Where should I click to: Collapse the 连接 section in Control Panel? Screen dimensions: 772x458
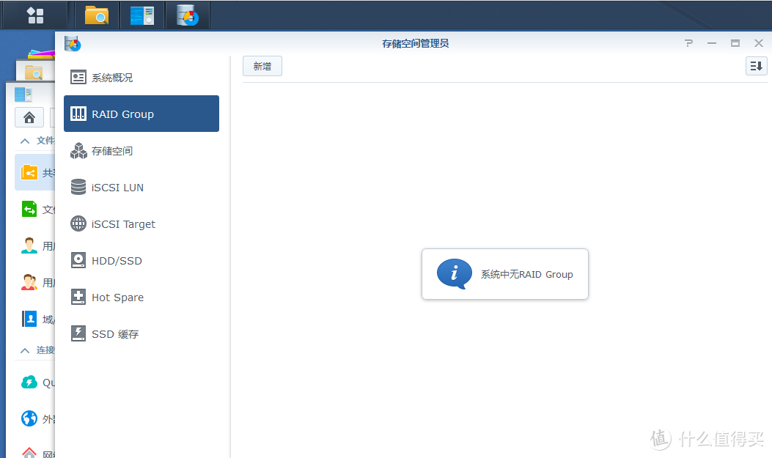25,351
